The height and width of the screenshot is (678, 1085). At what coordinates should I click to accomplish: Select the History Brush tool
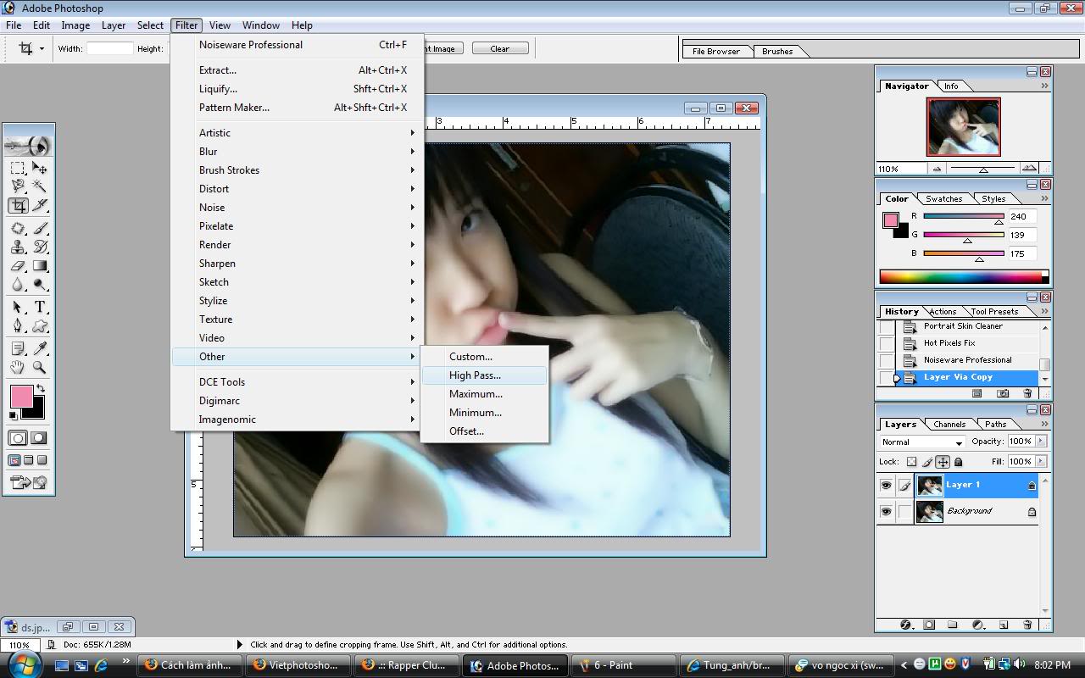(39, 247)
